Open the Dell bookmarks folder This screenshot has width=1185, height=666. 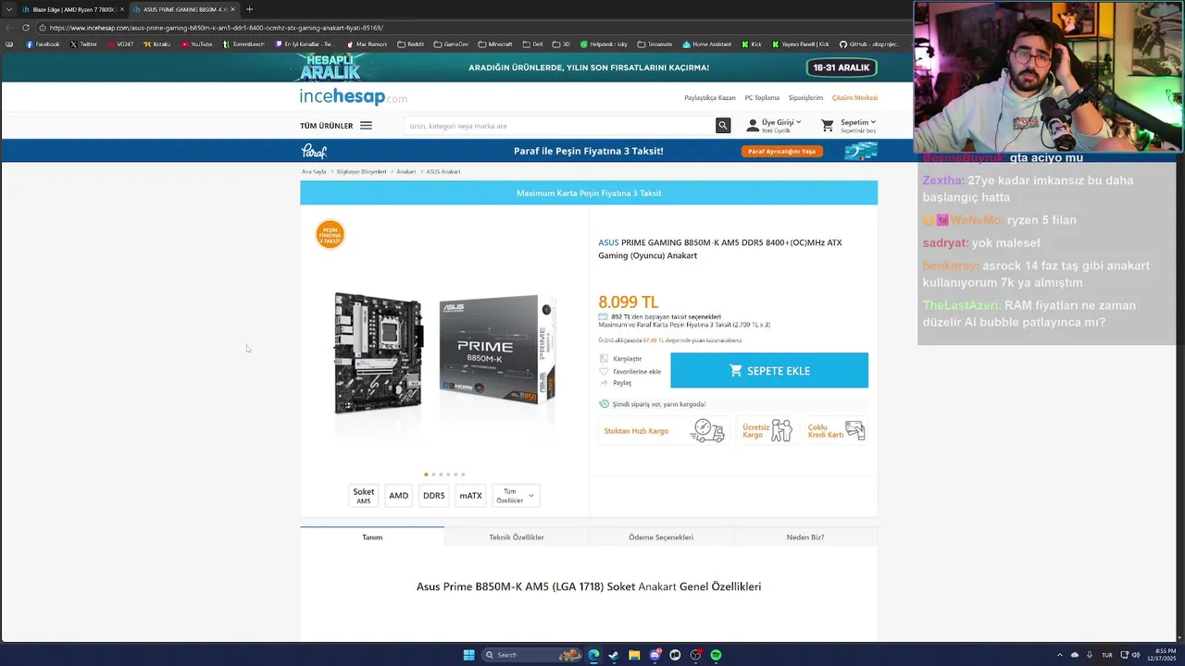pyautogui.click(x=532, y=44)
